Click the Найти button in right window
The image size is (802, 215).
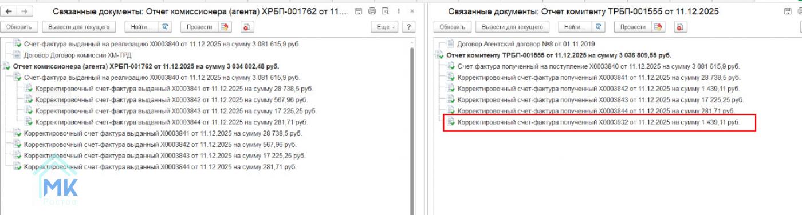point(575,27)
